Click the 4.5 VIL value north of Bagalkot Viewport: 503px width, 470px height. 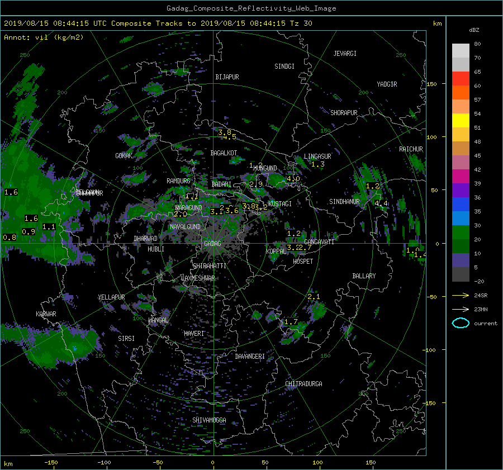tap(230, 137)
